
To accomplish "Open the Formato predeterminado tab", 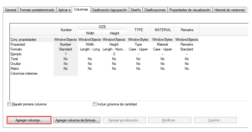I will tap(37, 10).
